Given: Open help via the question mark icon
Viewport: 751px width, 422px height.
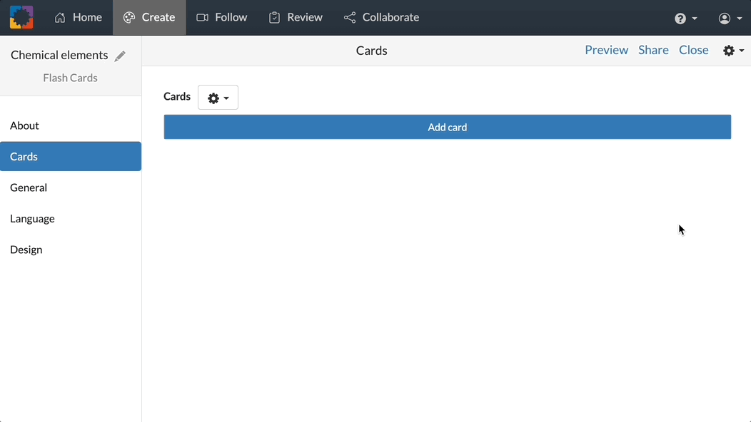Looking at the screenshot, I should point(680,17).
